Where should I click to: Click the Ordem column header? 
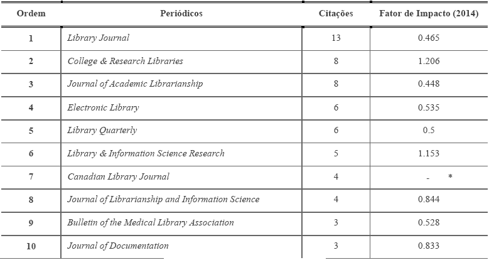pos(30,14)
